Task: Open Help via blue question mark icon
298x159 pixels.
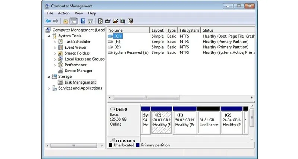Action: click(x=83, y=21)
